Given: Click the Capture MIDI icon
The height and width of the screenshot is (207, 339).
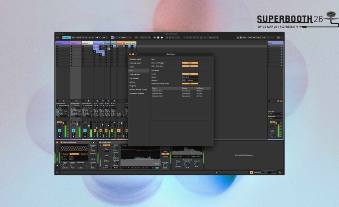Looking at the screenshot, I should 176,37.
